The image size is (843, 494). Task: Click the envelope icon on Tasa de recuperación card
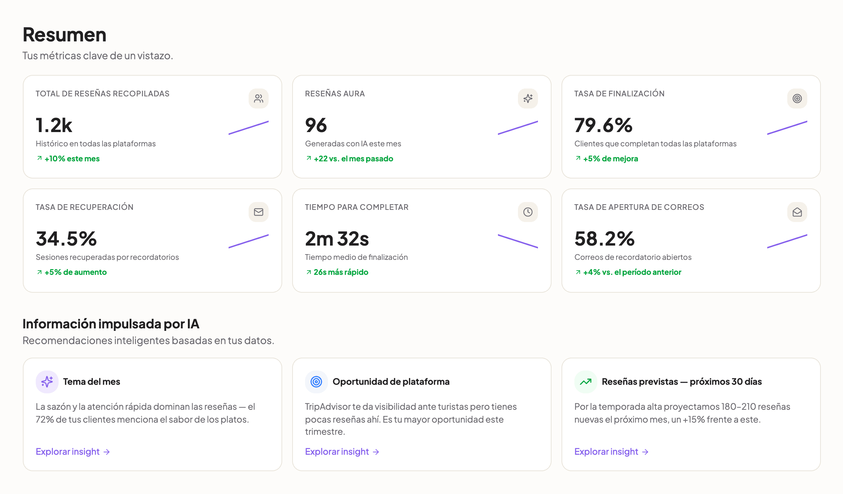click(x=259, y=212)
